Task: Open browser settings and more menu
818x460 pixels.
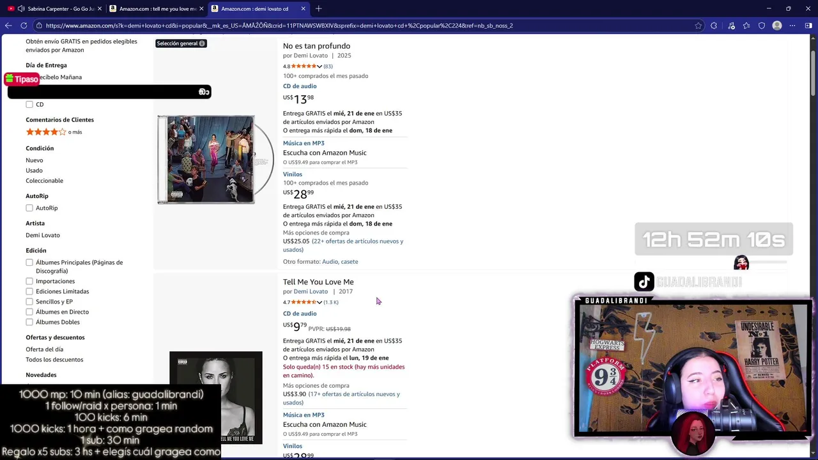Action: coord(792,26)
